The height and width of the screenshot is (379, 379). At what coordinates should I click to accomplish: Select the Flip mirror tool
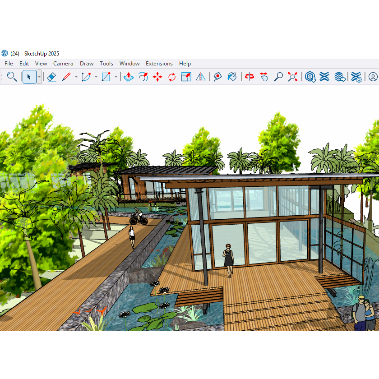201,77
